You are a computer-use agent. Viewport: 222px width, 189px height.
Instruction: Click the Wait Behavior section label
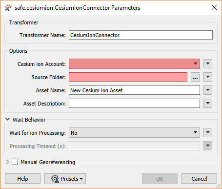coord(29,120)
